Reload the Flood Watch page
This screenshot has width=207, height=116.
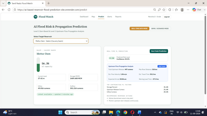pyautogui.click(x=9, y=10)
